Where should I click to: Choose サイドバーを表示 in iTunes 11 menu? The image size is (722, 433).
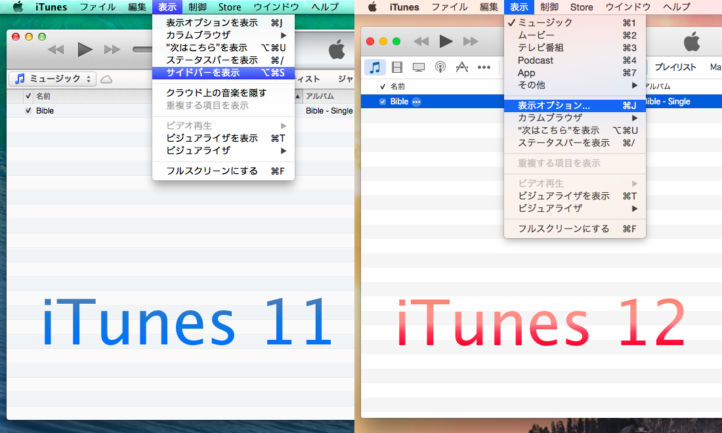coord(223,73)
